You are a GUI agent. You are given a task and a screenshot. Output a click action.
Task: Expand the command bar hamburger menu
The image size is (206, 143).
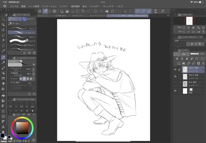point(40,11)
